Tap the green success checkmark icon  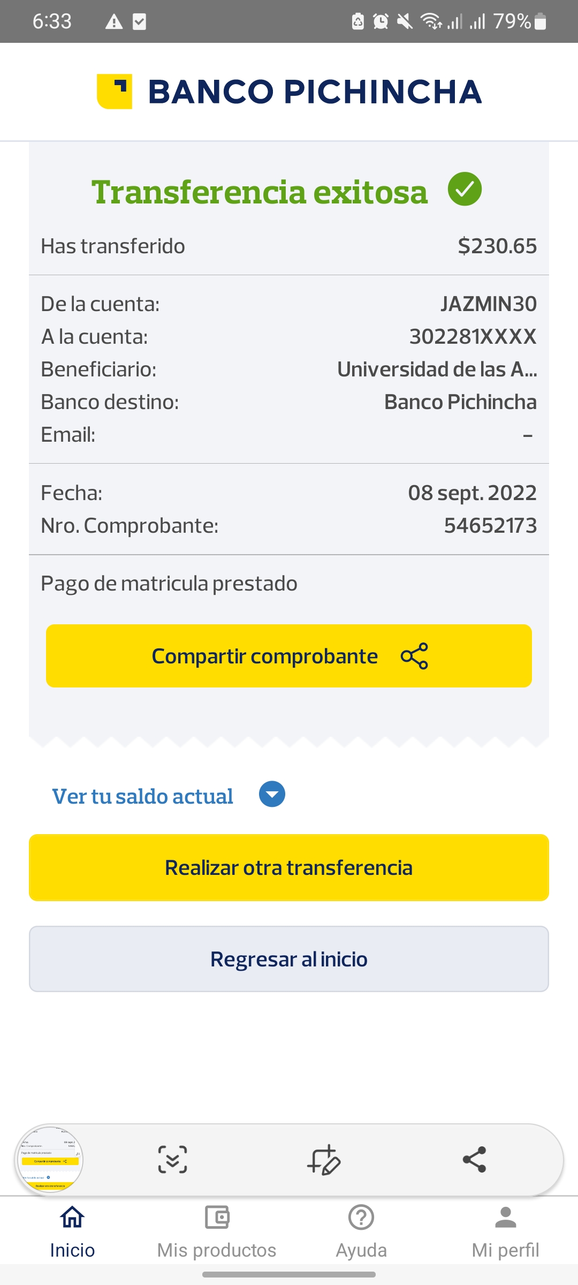pyautogui.click(x=465, y=190)
